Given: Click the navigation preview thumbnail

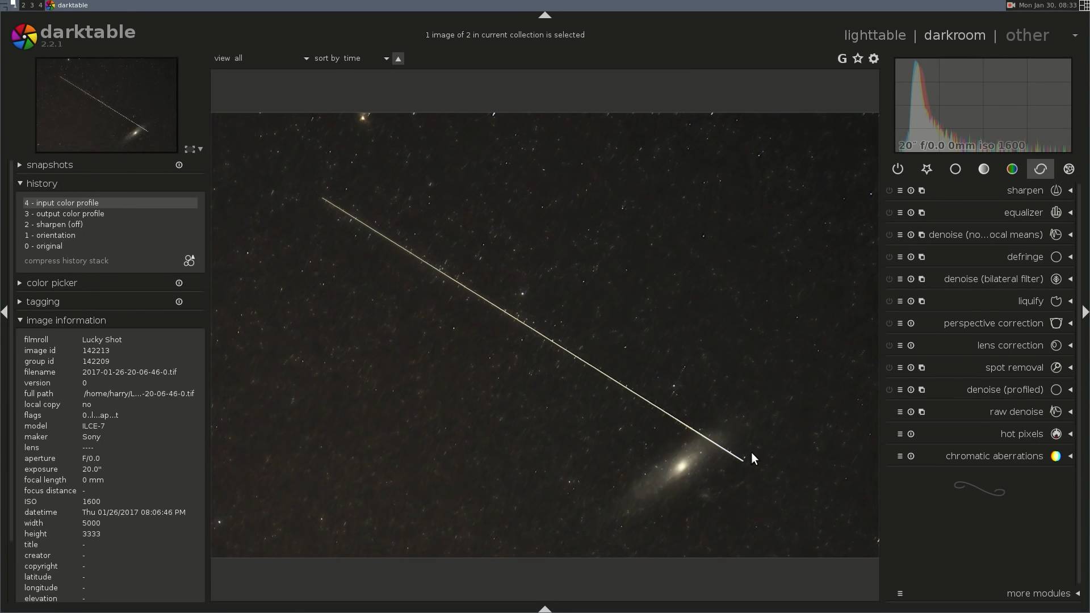Looking at the screenshot, I should coord(107,105).
